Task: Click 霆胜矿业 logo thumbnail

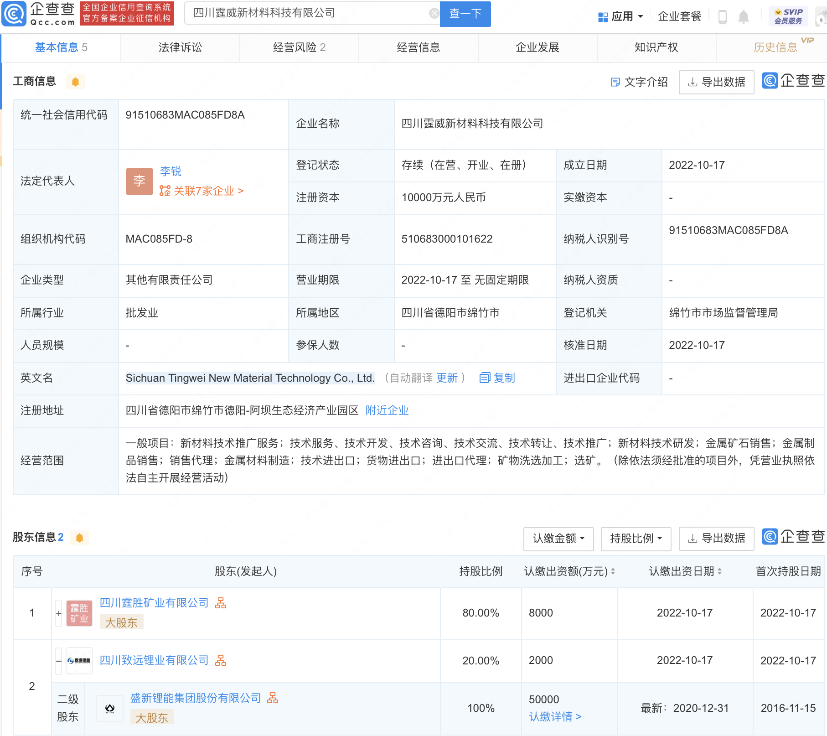Action: (x=79, y=613)
